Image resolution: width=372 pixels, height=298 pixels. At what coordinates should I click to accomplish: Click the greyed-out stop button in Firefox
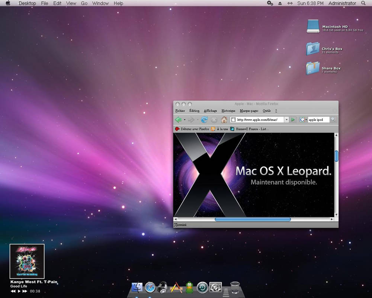click(214, 120)
